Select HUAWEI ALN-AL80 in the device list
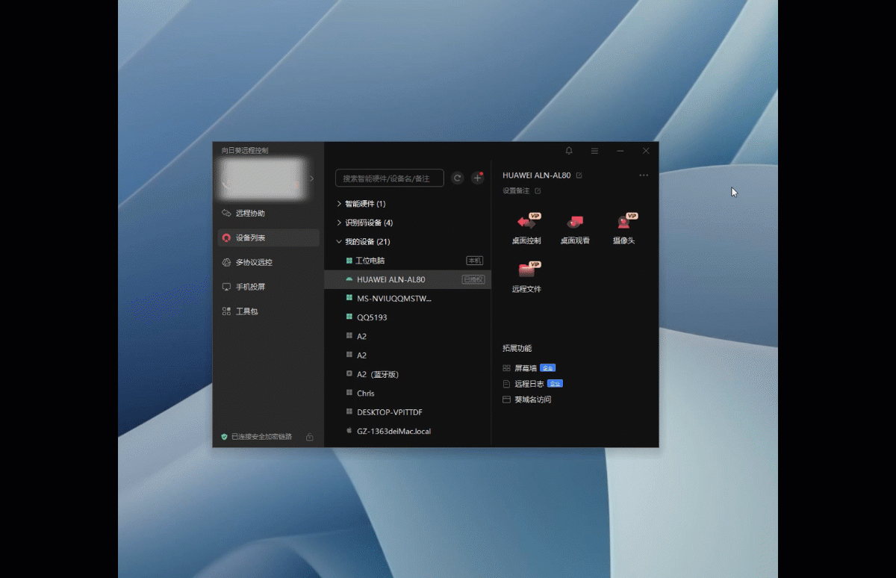The width and height of the screenshot is (896, 578). click(x=408, y=279)
